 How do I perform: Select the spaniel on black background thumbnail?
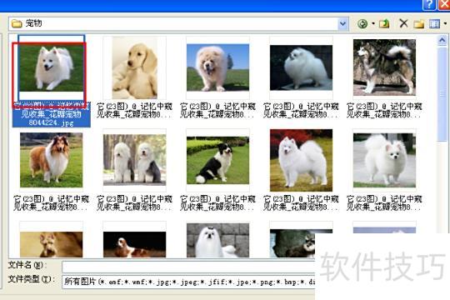(135, 244)
